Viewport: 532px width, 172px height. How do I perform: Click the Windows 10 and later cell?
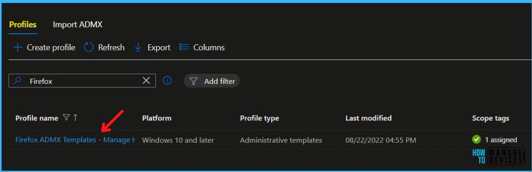(x=178, y=140)
